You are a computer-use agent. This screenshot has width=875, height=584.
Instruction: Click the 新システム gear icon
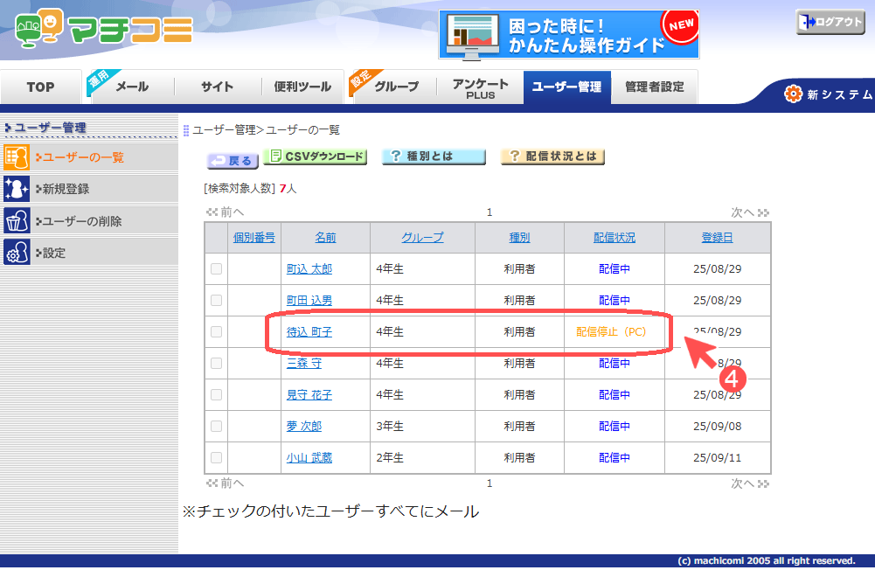coord(793,94)
